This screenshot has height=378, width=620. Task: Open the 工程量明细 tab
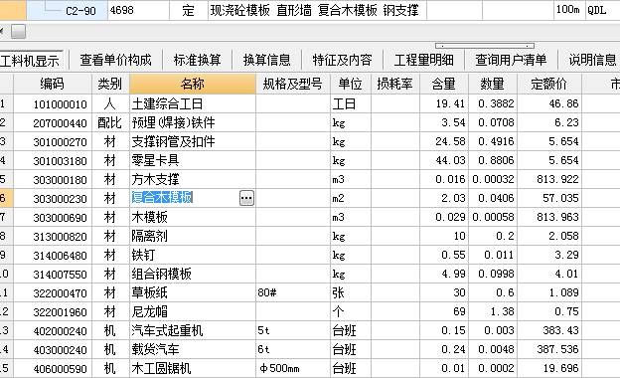(423, 60)
